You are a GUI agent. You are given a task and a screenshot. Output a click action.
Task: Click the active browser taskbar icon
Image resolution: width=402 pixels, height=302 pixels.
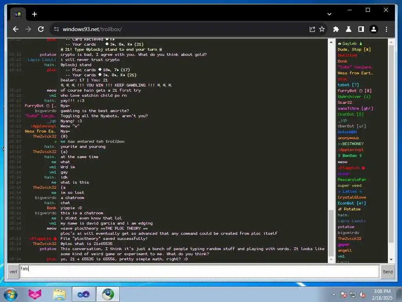108,294
